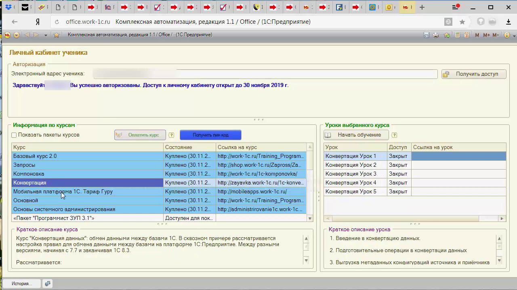
Task: Select the Мобильная платформа 1С. Тариф Гуру row
Action: pos(159,192)
